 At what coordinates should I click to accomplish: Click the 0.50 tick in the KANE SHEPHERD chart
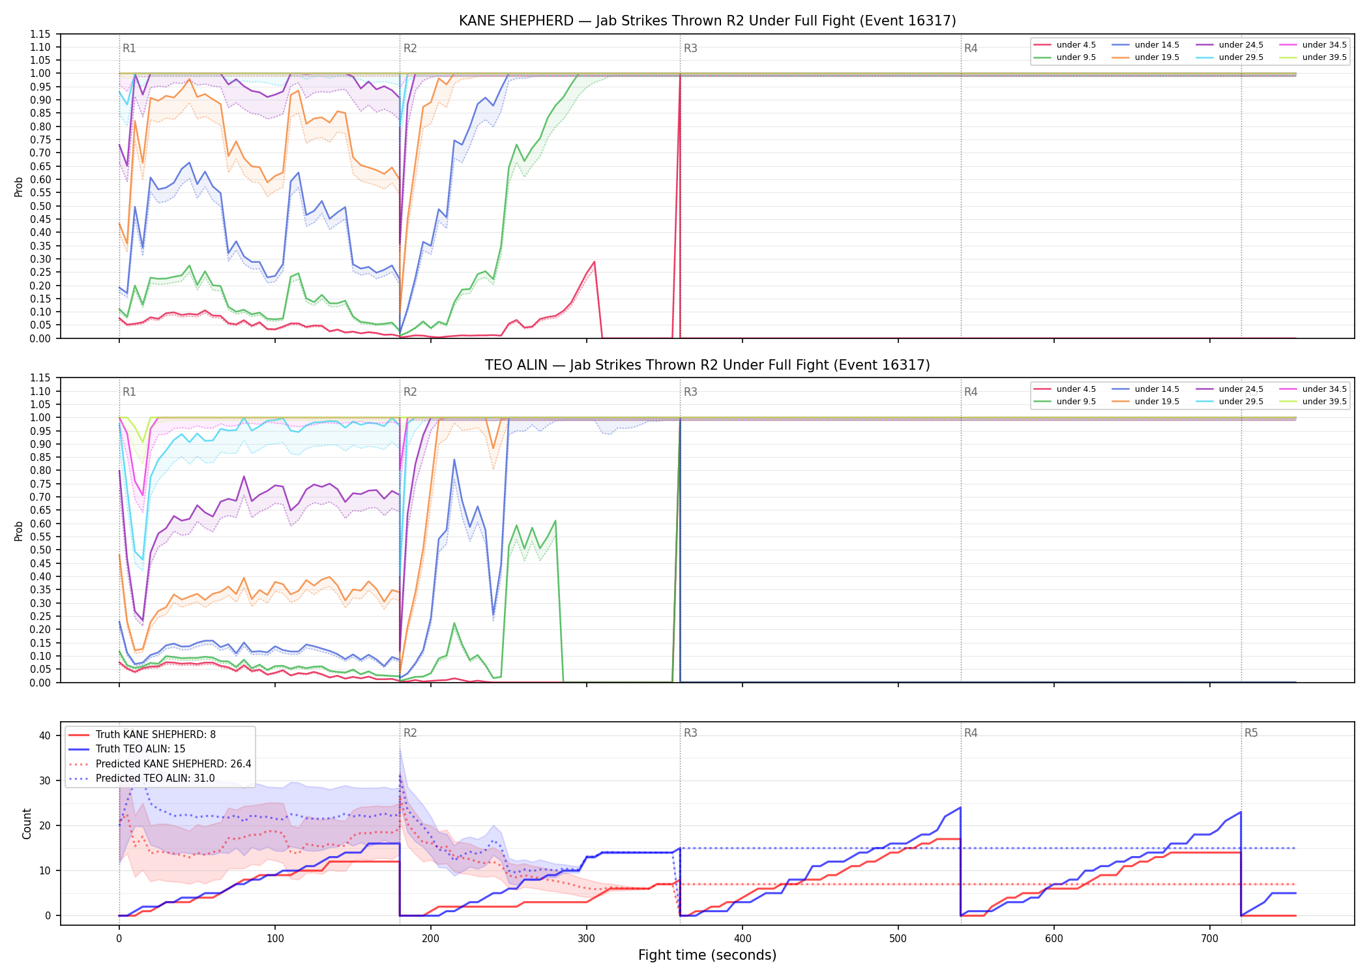[40, 206]
